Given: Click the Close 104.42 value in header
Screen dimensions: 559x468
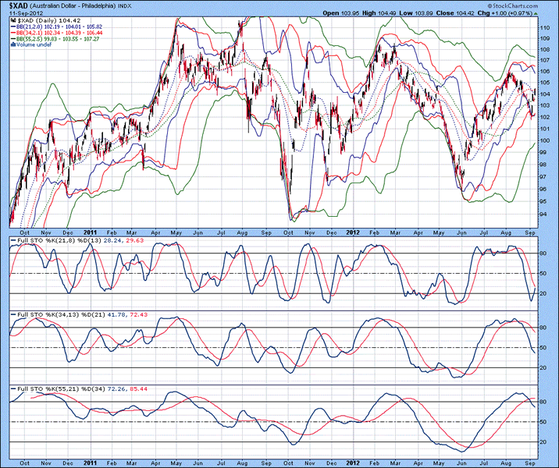Looking at the screenshot, I should pos(457,12).
